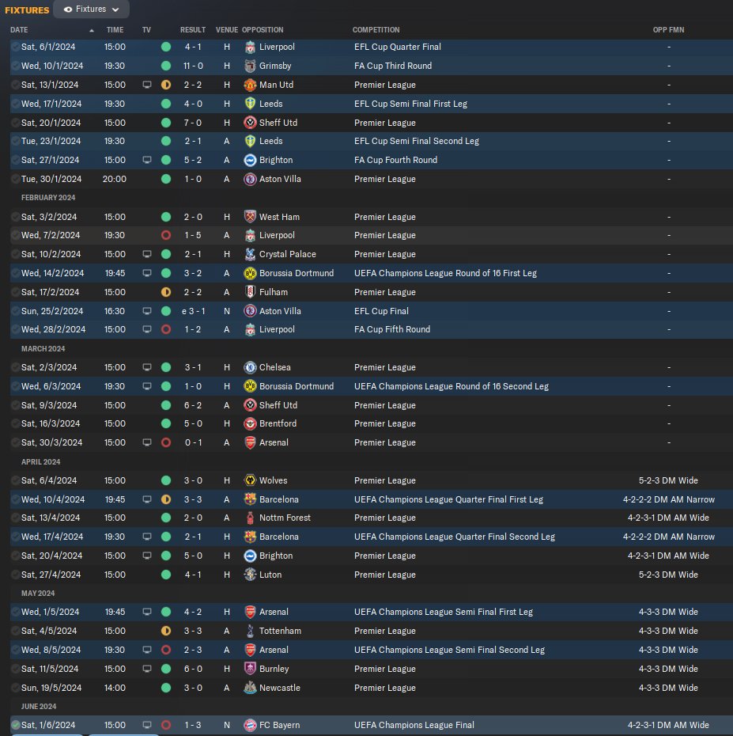Click the Luton club badge
733x736 pixels.
(x=250, y=575)
